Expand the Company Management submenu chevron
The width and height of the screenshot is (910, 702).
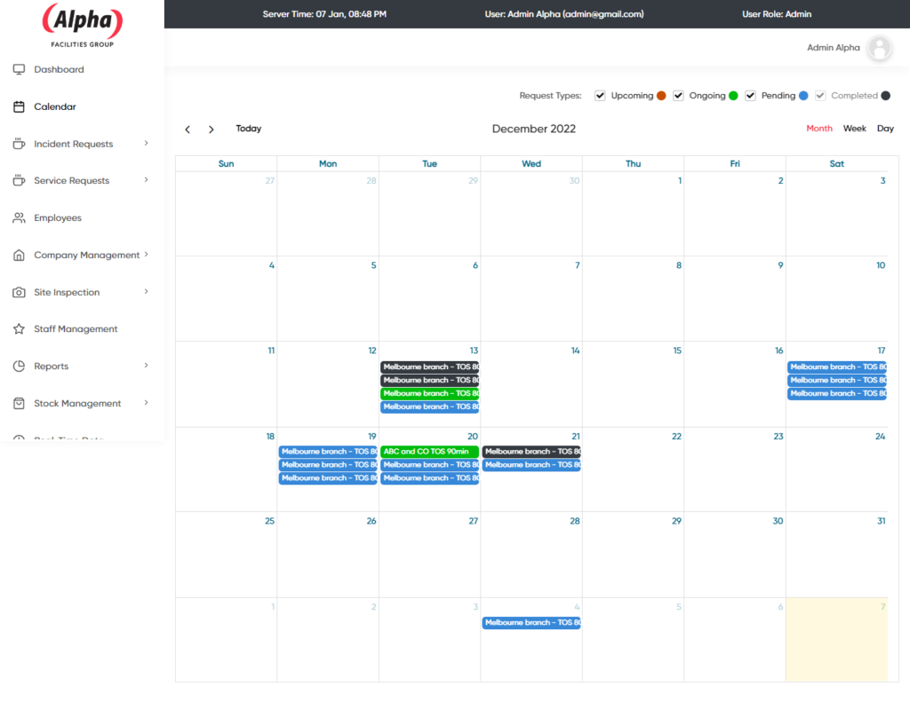click(x=146, y=255)
